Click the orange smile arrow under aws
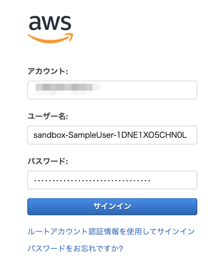This screenshot has width=223, height=269. 50,38
